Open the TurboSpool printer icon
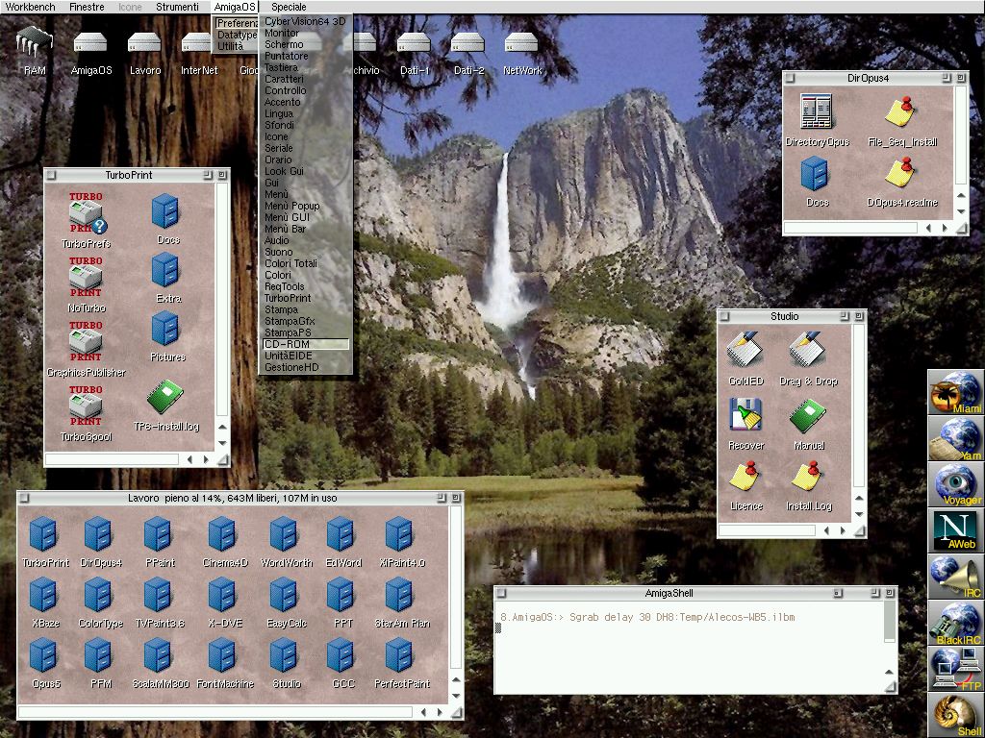The image size is (985, 738). 86,411
